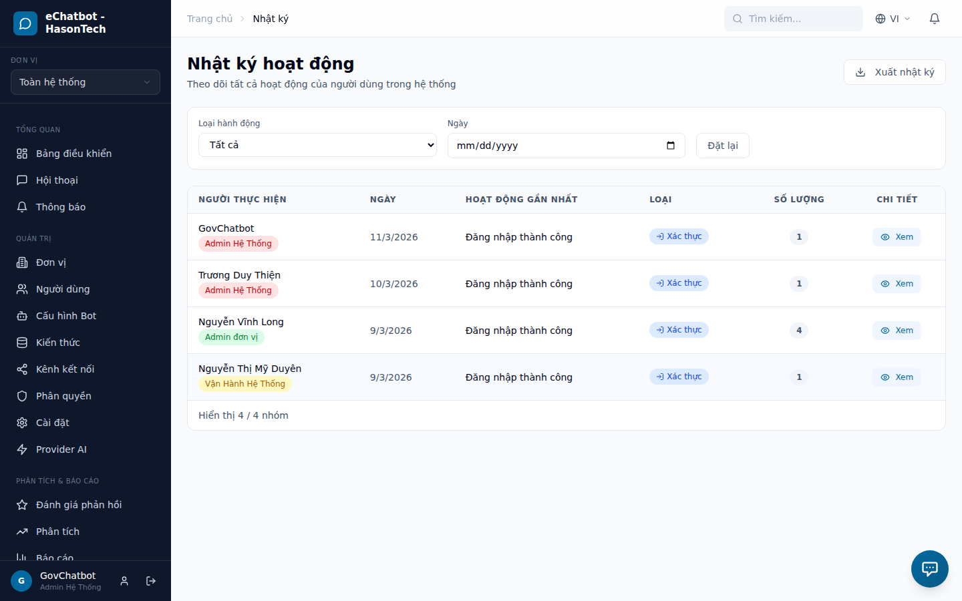The image size is (962, 601).
Task: Open Thông báo via the bell icon
Action: (x=22, y=206)
